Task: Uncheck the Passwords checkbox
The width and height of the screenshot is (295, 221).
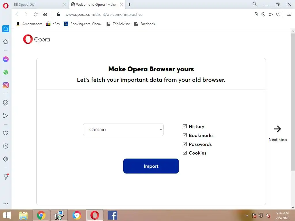Action: [x=185, y=144]
